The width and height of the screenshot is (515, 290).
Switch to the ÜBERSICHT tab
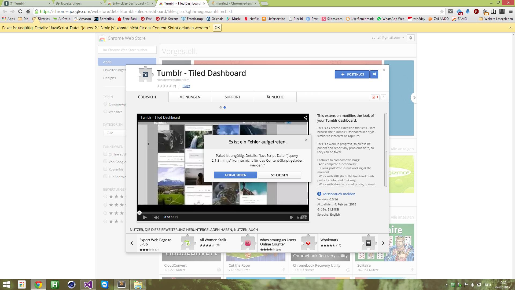point(147,97)
